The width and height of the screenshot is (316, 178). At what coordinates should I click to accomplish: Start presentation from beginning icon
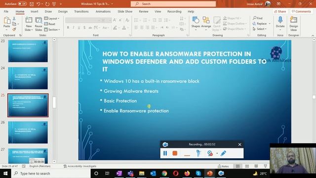[x=54, y=4]
